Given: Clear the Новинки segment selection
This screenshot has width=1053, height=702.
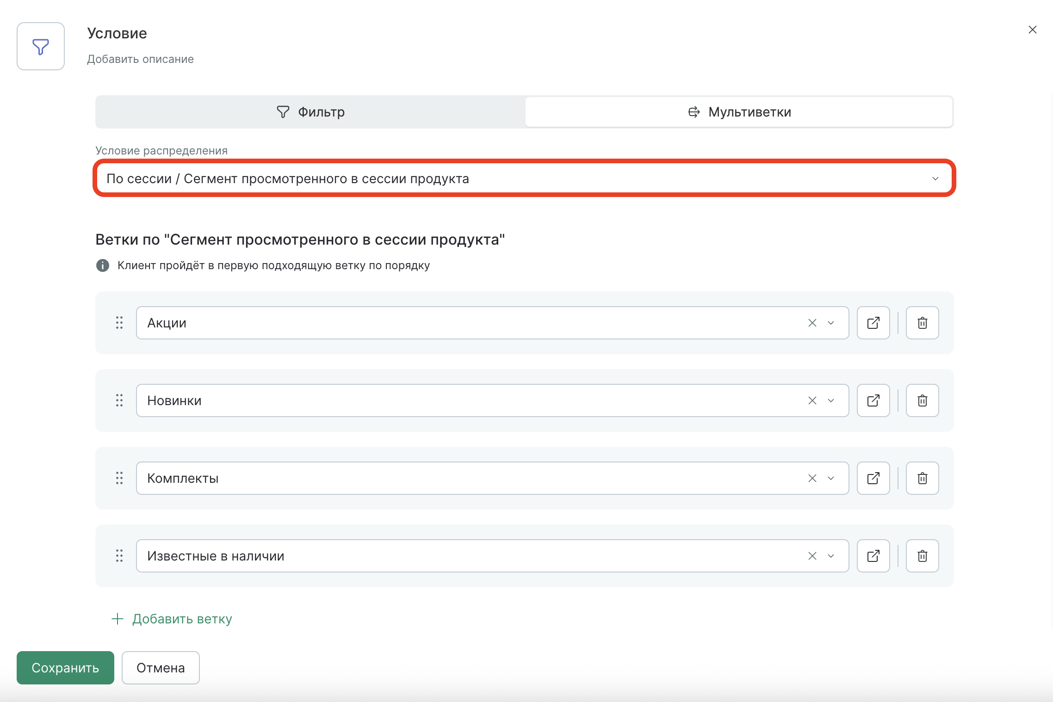Looking at the screenshot, I should tap(812, 400).
